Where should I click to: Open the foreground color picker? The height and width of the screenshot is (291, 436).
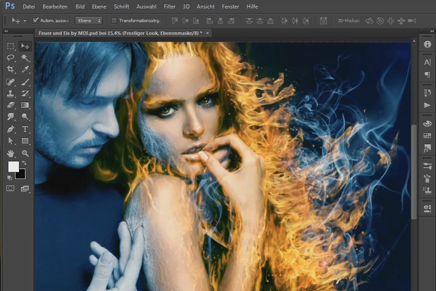pos(13,167)
